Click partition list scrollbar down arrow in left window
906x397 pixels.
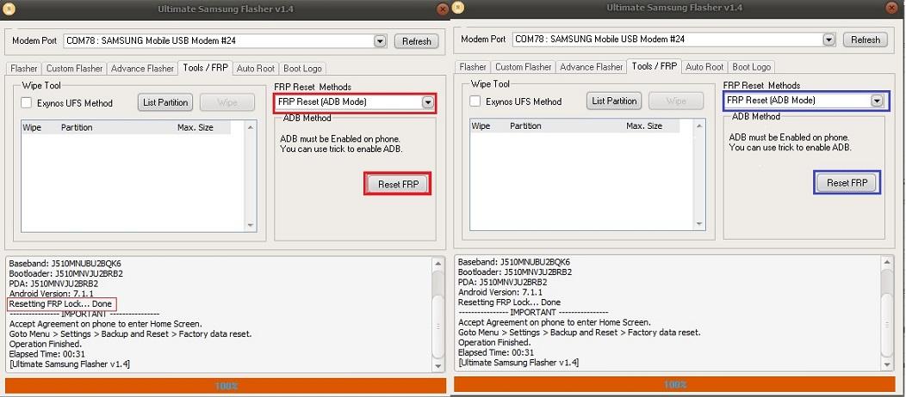point(251,225)
